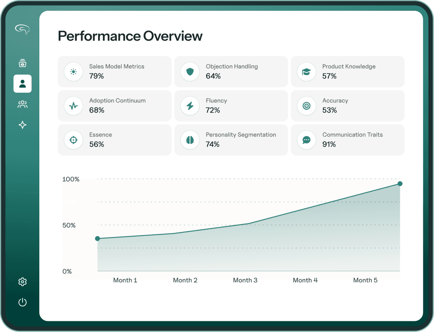
Task: Open settings gear in the sidebar
Action: 23,282
